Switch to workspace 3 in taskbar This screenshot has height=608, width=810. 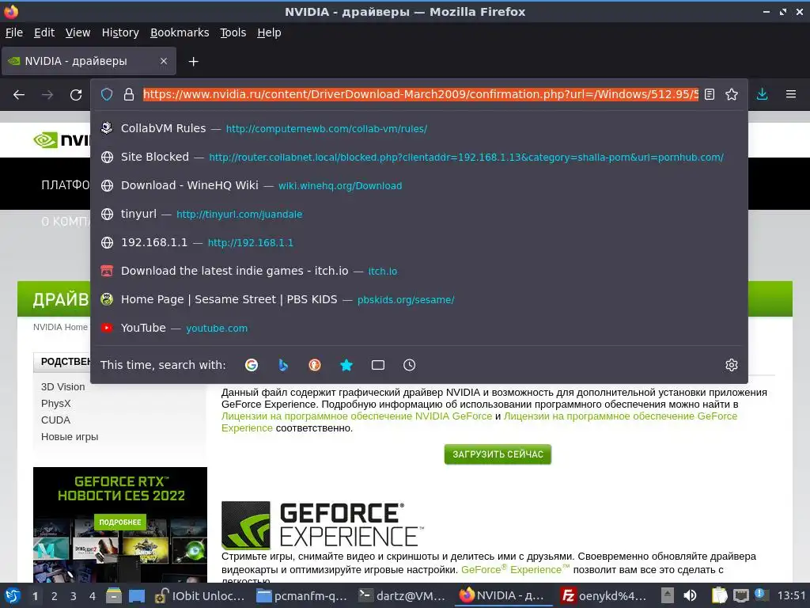click(74, 596)
